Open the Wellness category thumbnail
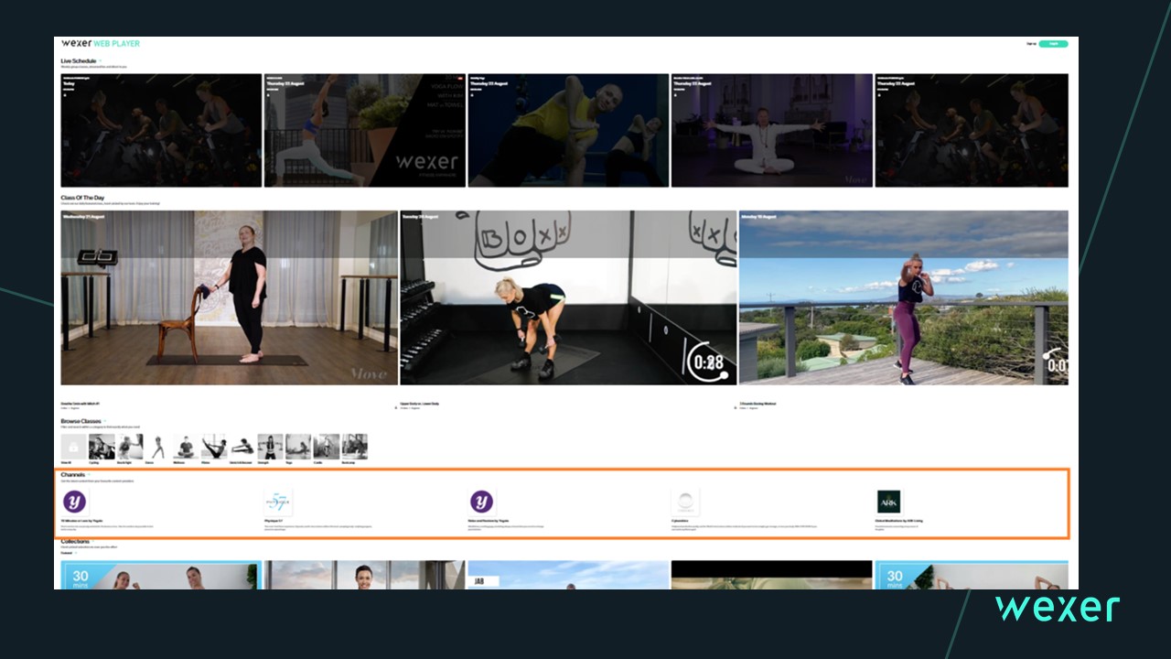1171x659 pixels. click(x=186, y=447)
